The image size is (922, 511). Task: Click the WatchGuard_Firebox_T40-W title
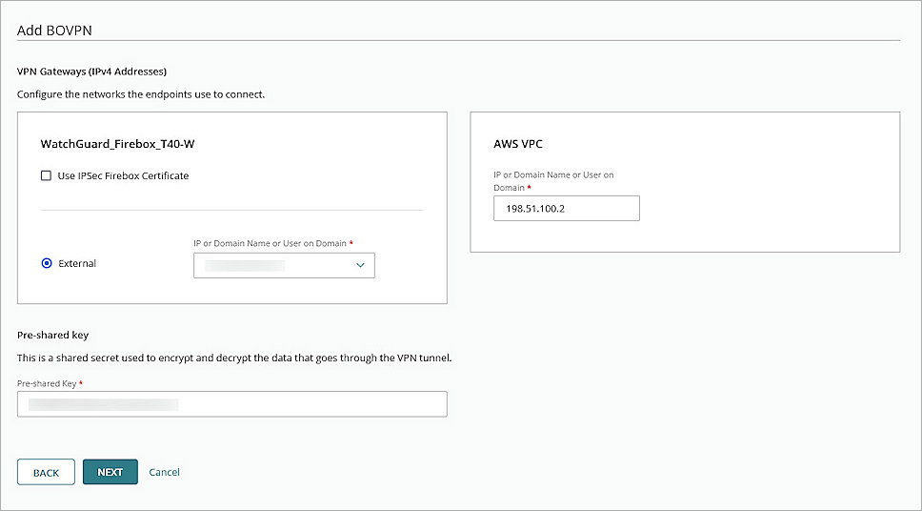(117, 144)
